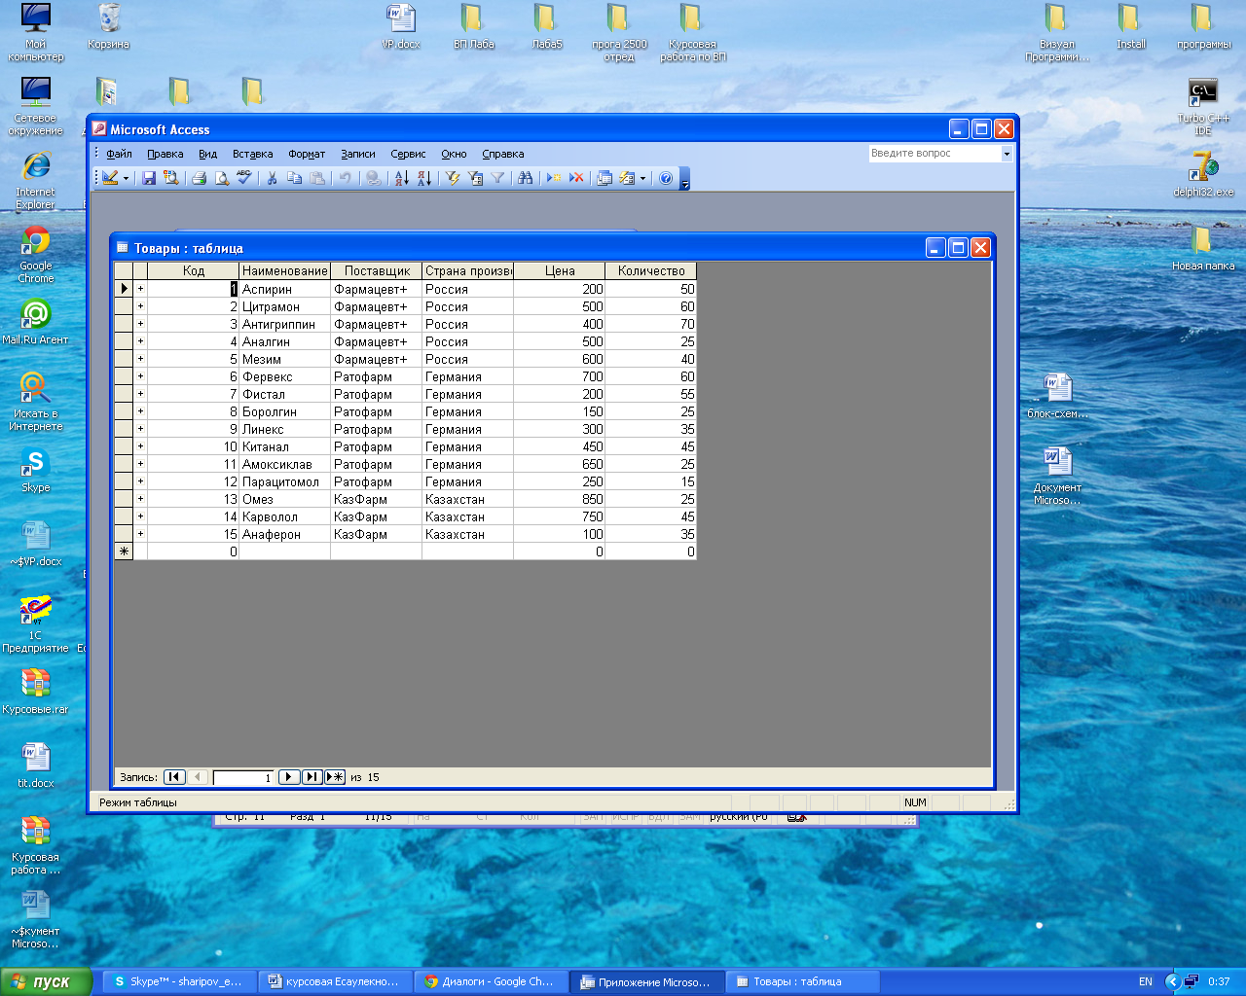Open the help question box dropdown arrow
This screenshot has height=996, width=1246.
(x=1007, y=154)
